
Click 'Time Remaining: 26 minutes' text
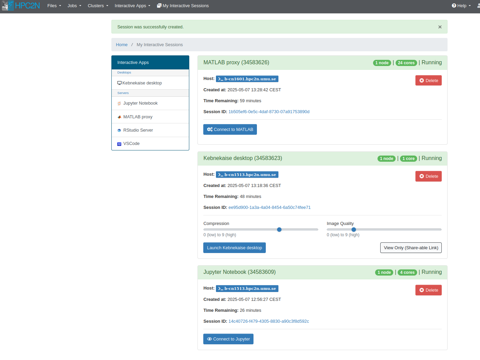pos(232,310)
